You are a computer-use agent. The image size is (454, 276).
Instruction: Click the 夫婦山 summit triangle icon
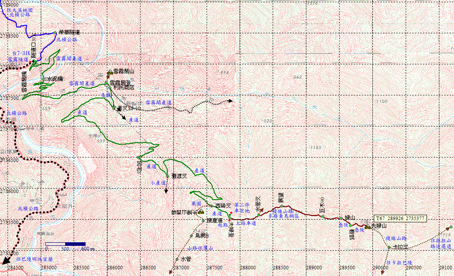[x=368, y=226]
